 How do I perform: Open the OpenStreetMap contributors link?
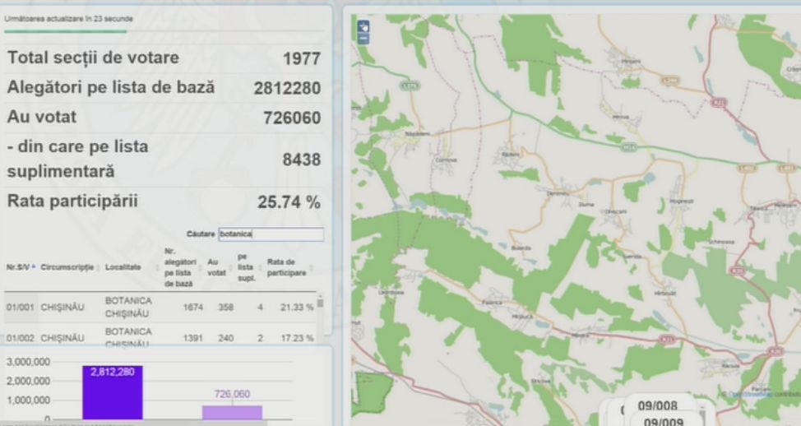click(751, 394)
